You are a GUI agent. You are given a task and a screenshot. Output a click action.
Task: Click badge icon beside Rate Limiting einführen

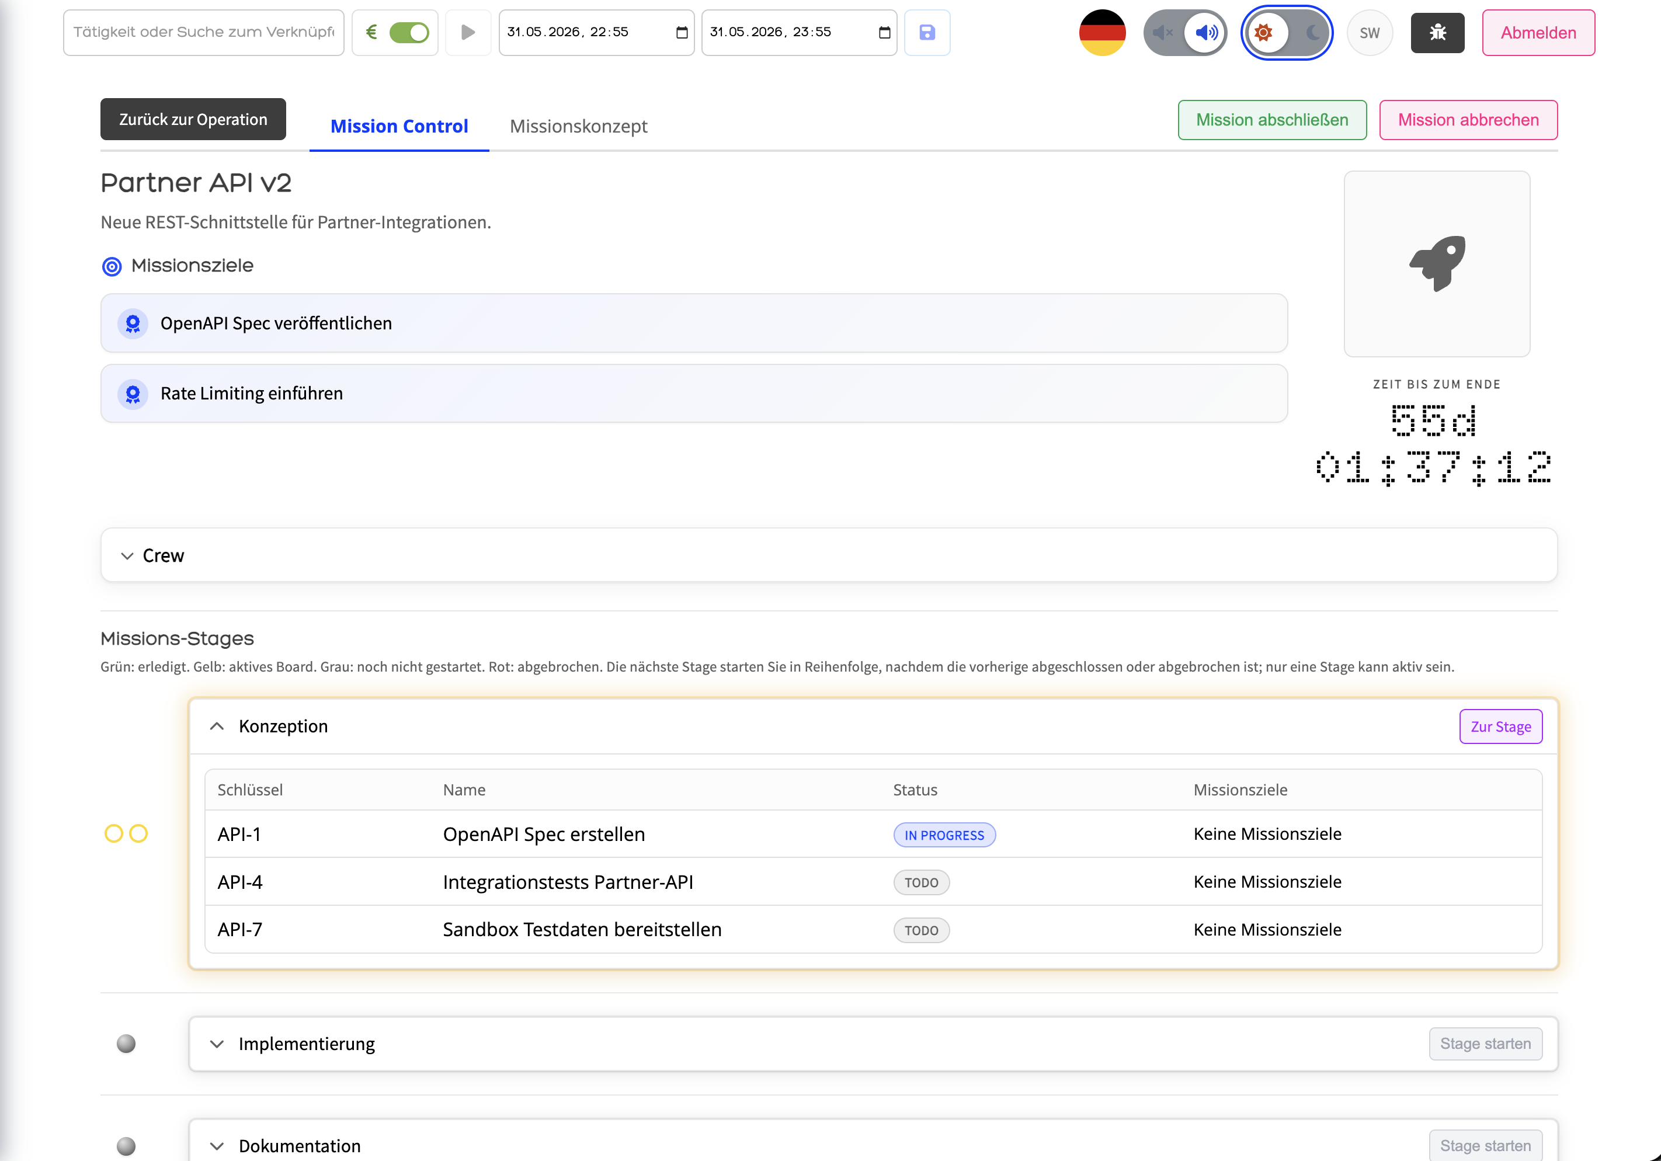coord(133,394)
